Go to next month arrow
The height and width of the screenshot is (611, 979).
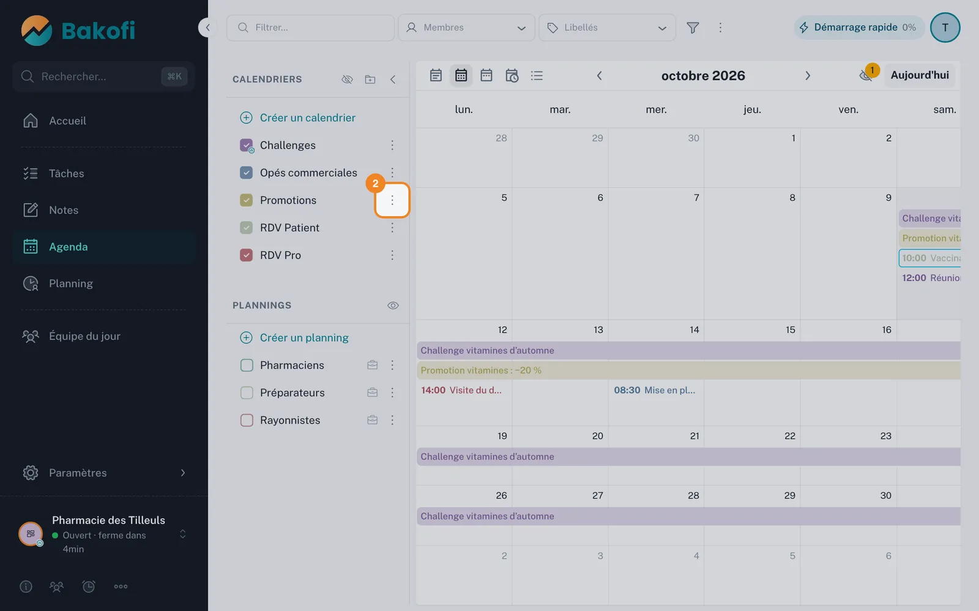click(808, 76)
